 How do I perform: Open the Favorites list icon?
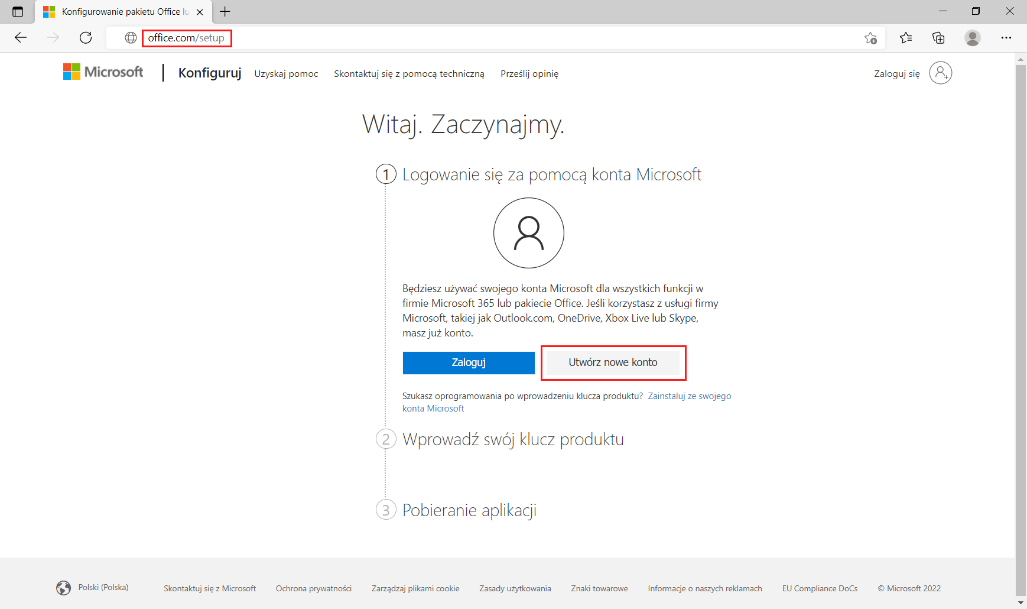(906, 38)
